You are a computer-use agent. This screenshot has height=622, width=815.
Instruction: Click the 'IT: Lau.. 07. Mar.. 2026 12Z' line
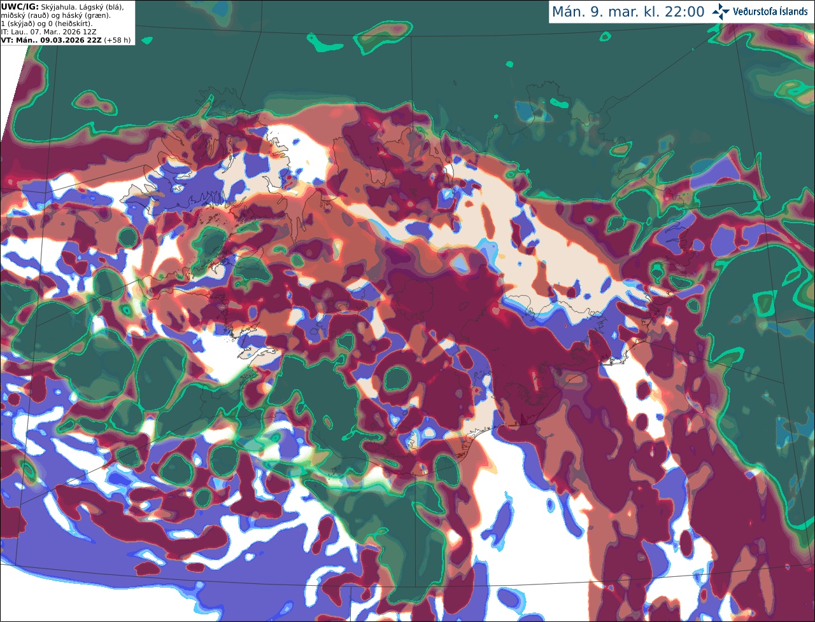[x=48, y=32]
